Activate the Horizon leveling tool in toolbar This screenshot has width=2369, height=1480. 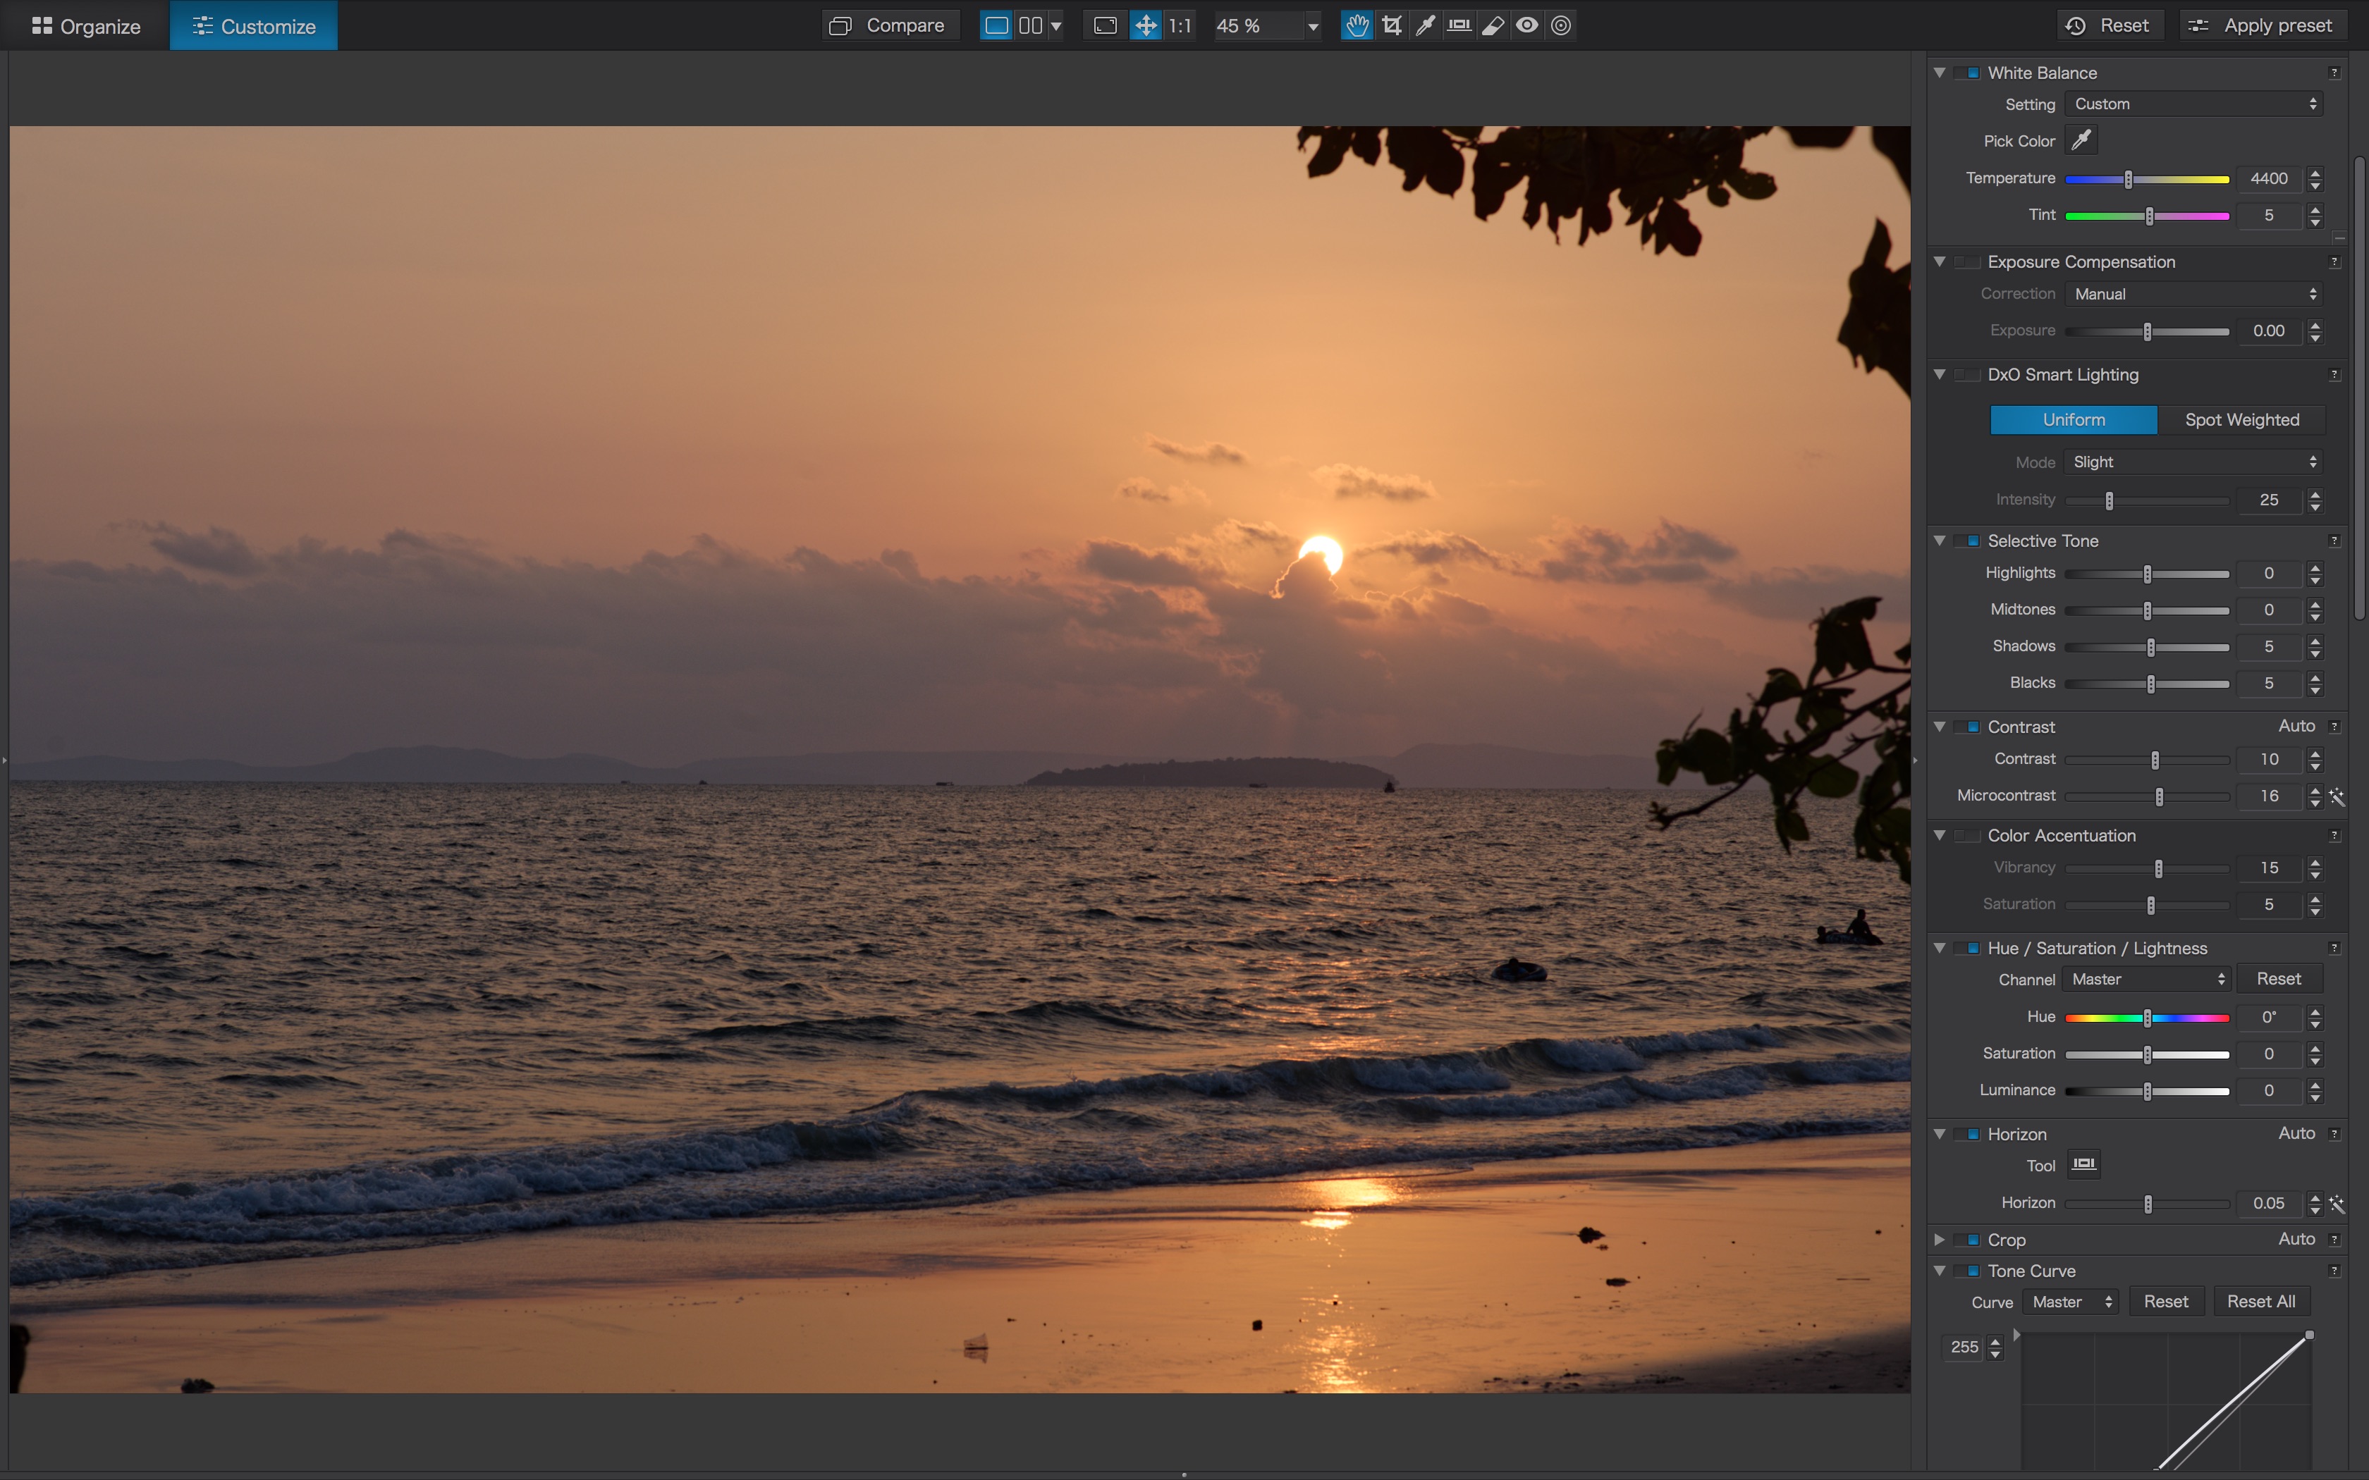(x=1459, y=25)
